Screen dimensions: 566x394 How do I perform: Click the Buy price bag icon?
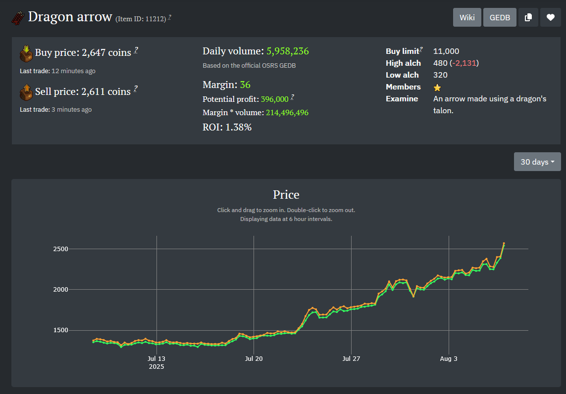tap(26, 54)
